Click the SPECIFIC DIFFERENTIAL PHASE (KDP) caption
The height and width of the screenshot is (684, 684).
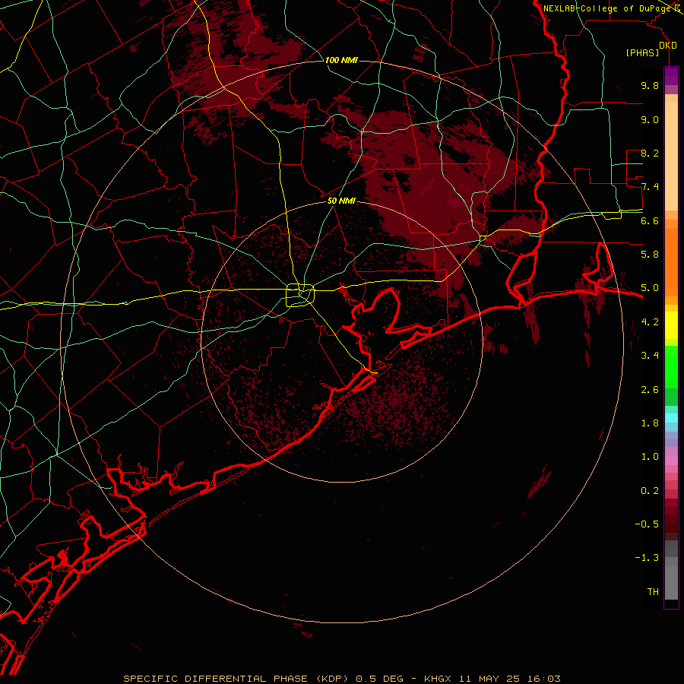pyautogui.click(x=236, y=679)
